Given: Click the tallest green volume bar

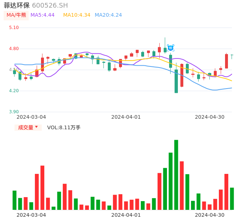Looking at the screenshot, I should coord(176,175).
